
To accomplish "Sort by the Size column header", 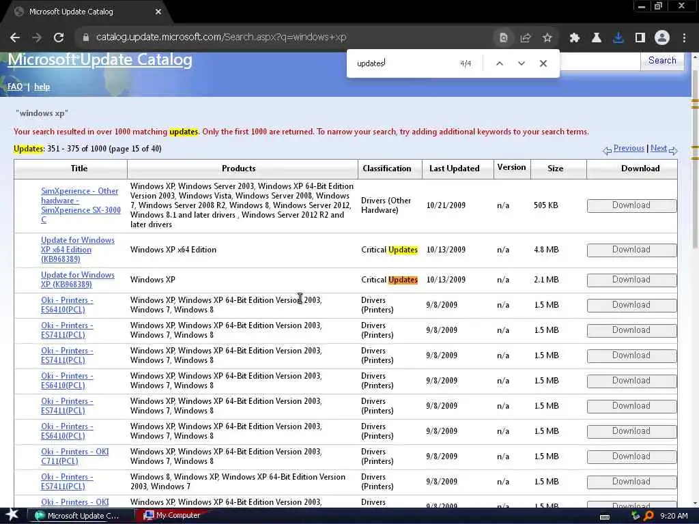I will (x=555, y=169).
